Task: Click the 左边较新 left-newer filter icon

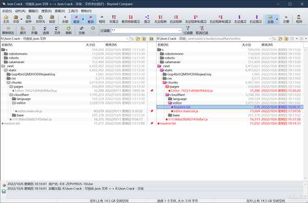Action: click(x=161, y=19)
